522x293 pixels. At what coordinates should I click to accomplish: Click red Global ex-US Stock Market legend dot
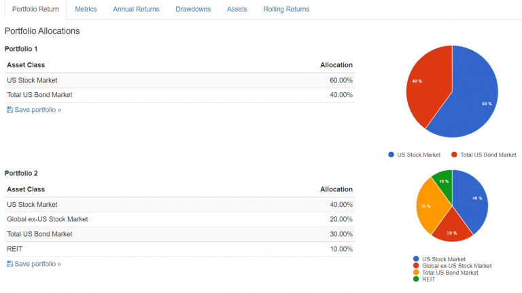pos(416,266)
